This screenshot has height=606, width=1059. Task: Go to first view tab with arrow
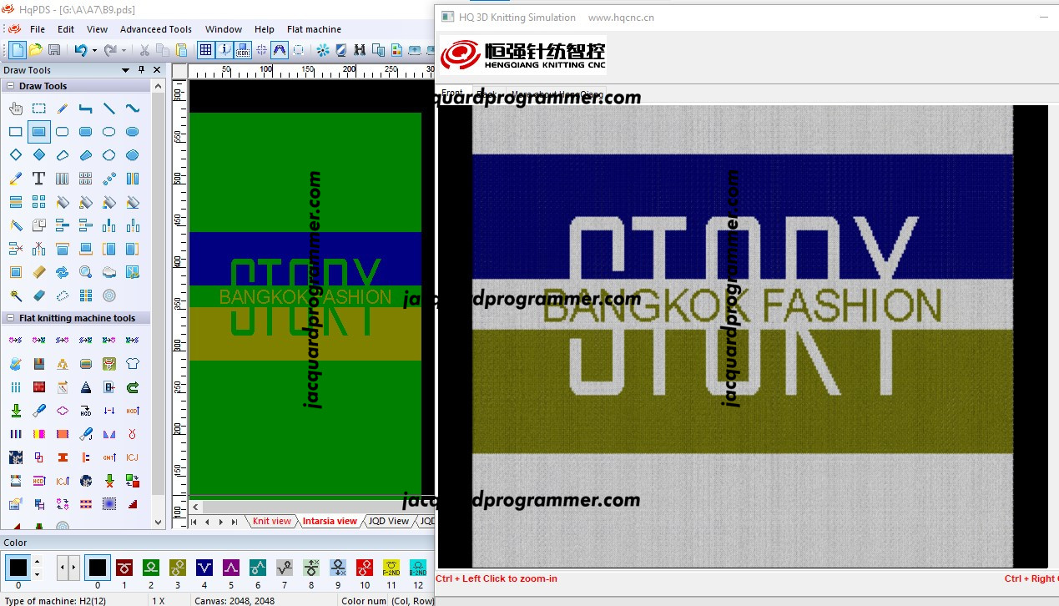coord(194,522)
